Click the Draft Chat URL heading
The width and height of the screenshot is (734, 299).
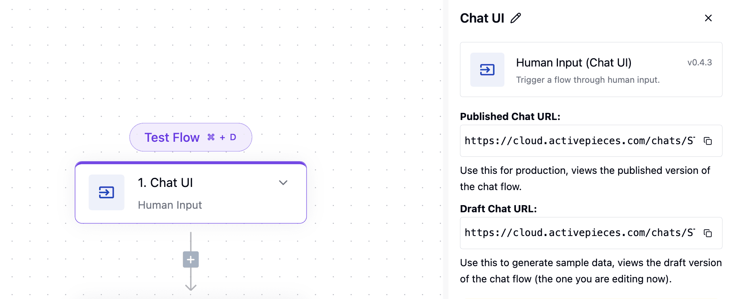(x=498, y=209)
